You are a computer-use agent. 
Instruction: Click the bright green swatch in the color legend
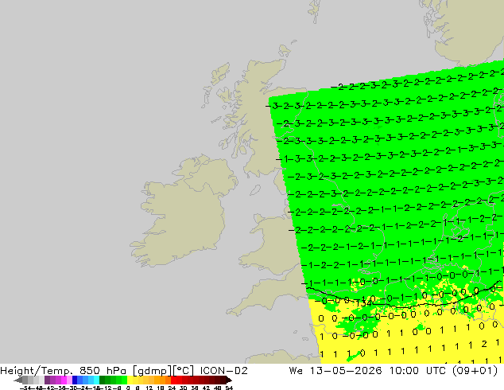pos(124,380)
